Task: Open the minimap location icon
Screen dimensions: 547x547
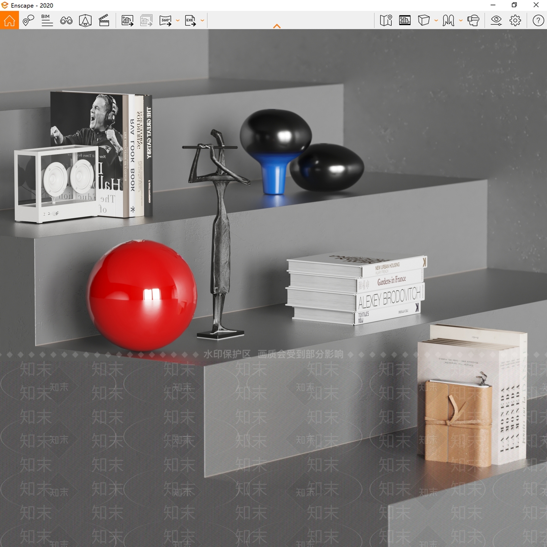Action: pos(386,21)
